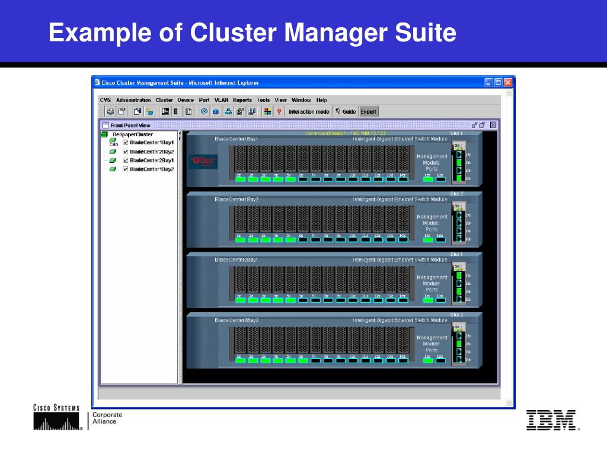
Task: Click management port 15x on BladeCenter2Bay1 panel
Action: [428, 300]
